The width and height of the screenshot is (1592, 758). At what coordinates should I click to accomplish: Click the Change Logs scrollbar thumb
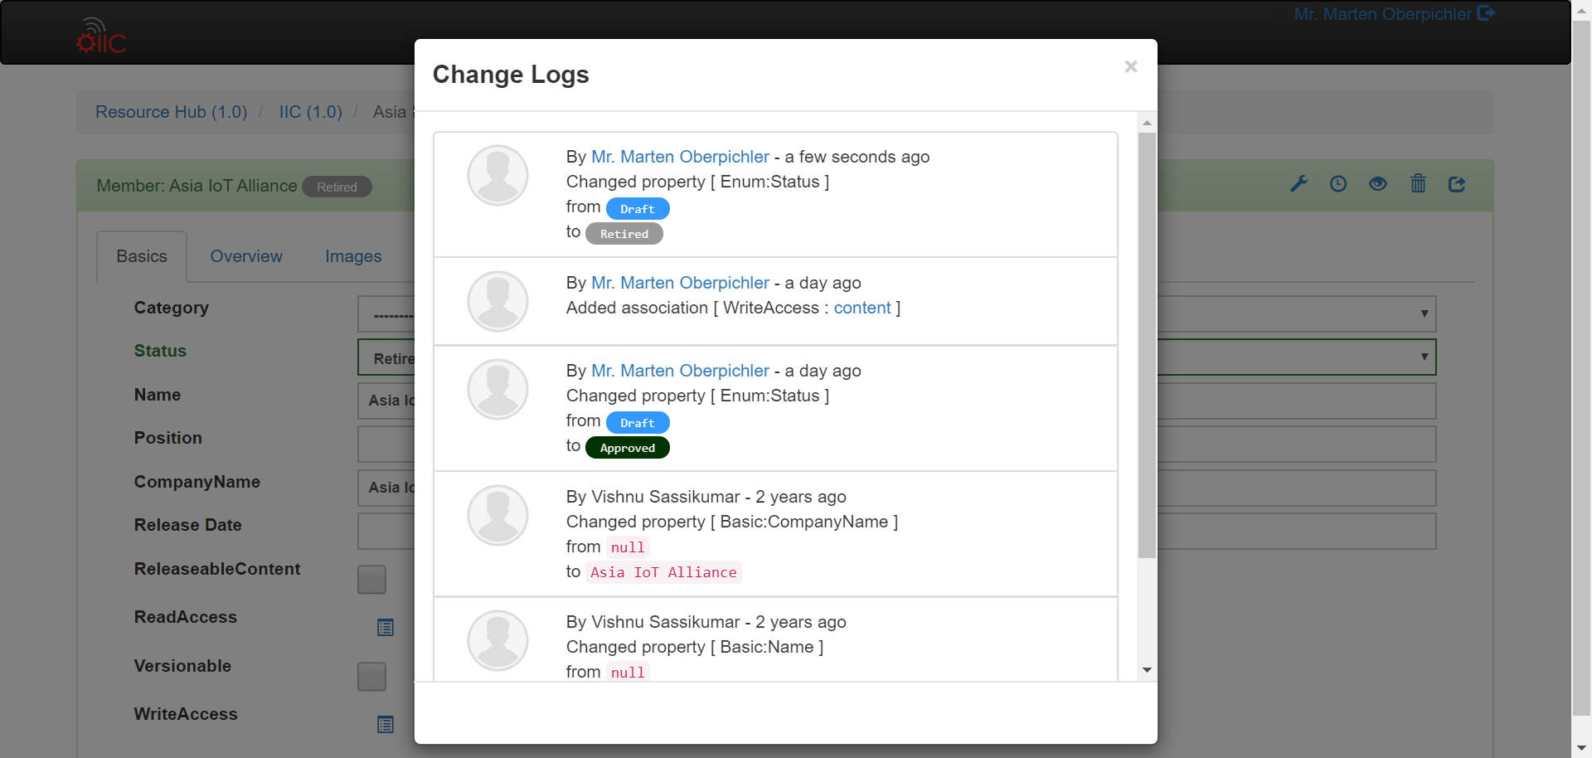point(1147,345)
